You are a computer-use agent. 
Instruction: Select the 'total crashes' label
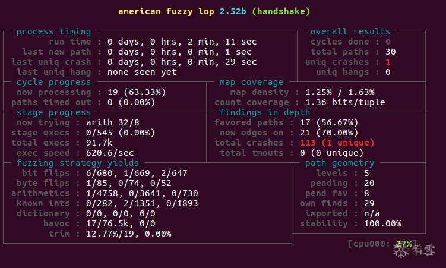coord(249,143)
